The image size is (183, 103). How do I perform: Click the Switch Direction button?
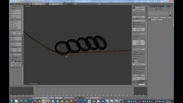(x=16, y=27)
